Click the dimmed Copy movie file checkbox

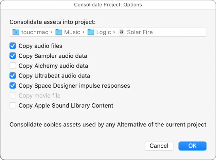[x=13, y=95]
